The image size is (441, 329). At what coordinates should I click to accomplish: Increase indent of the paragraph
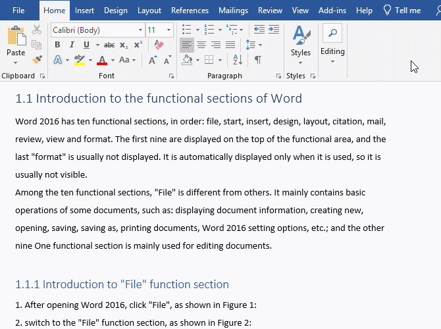(x=272, y=30)
